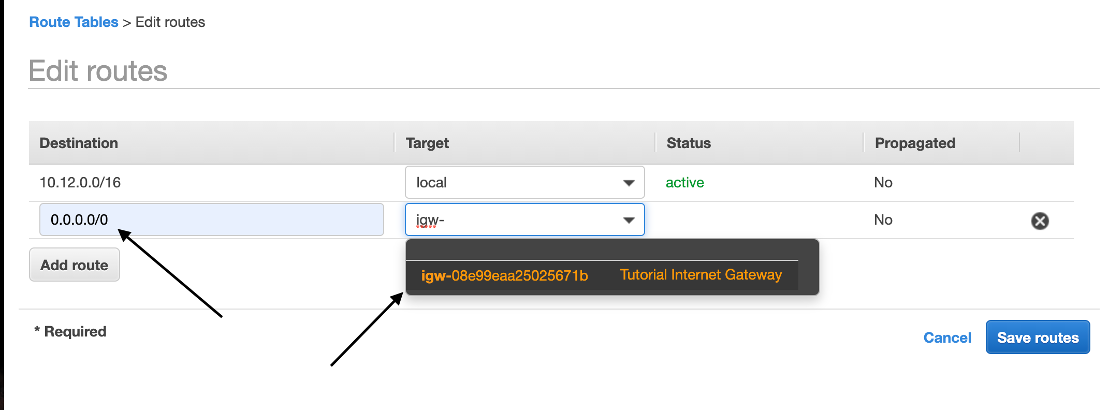1109x410 pixels.
Task: Click the local route's Propagated No value
Action: click(x=883, y=183)
